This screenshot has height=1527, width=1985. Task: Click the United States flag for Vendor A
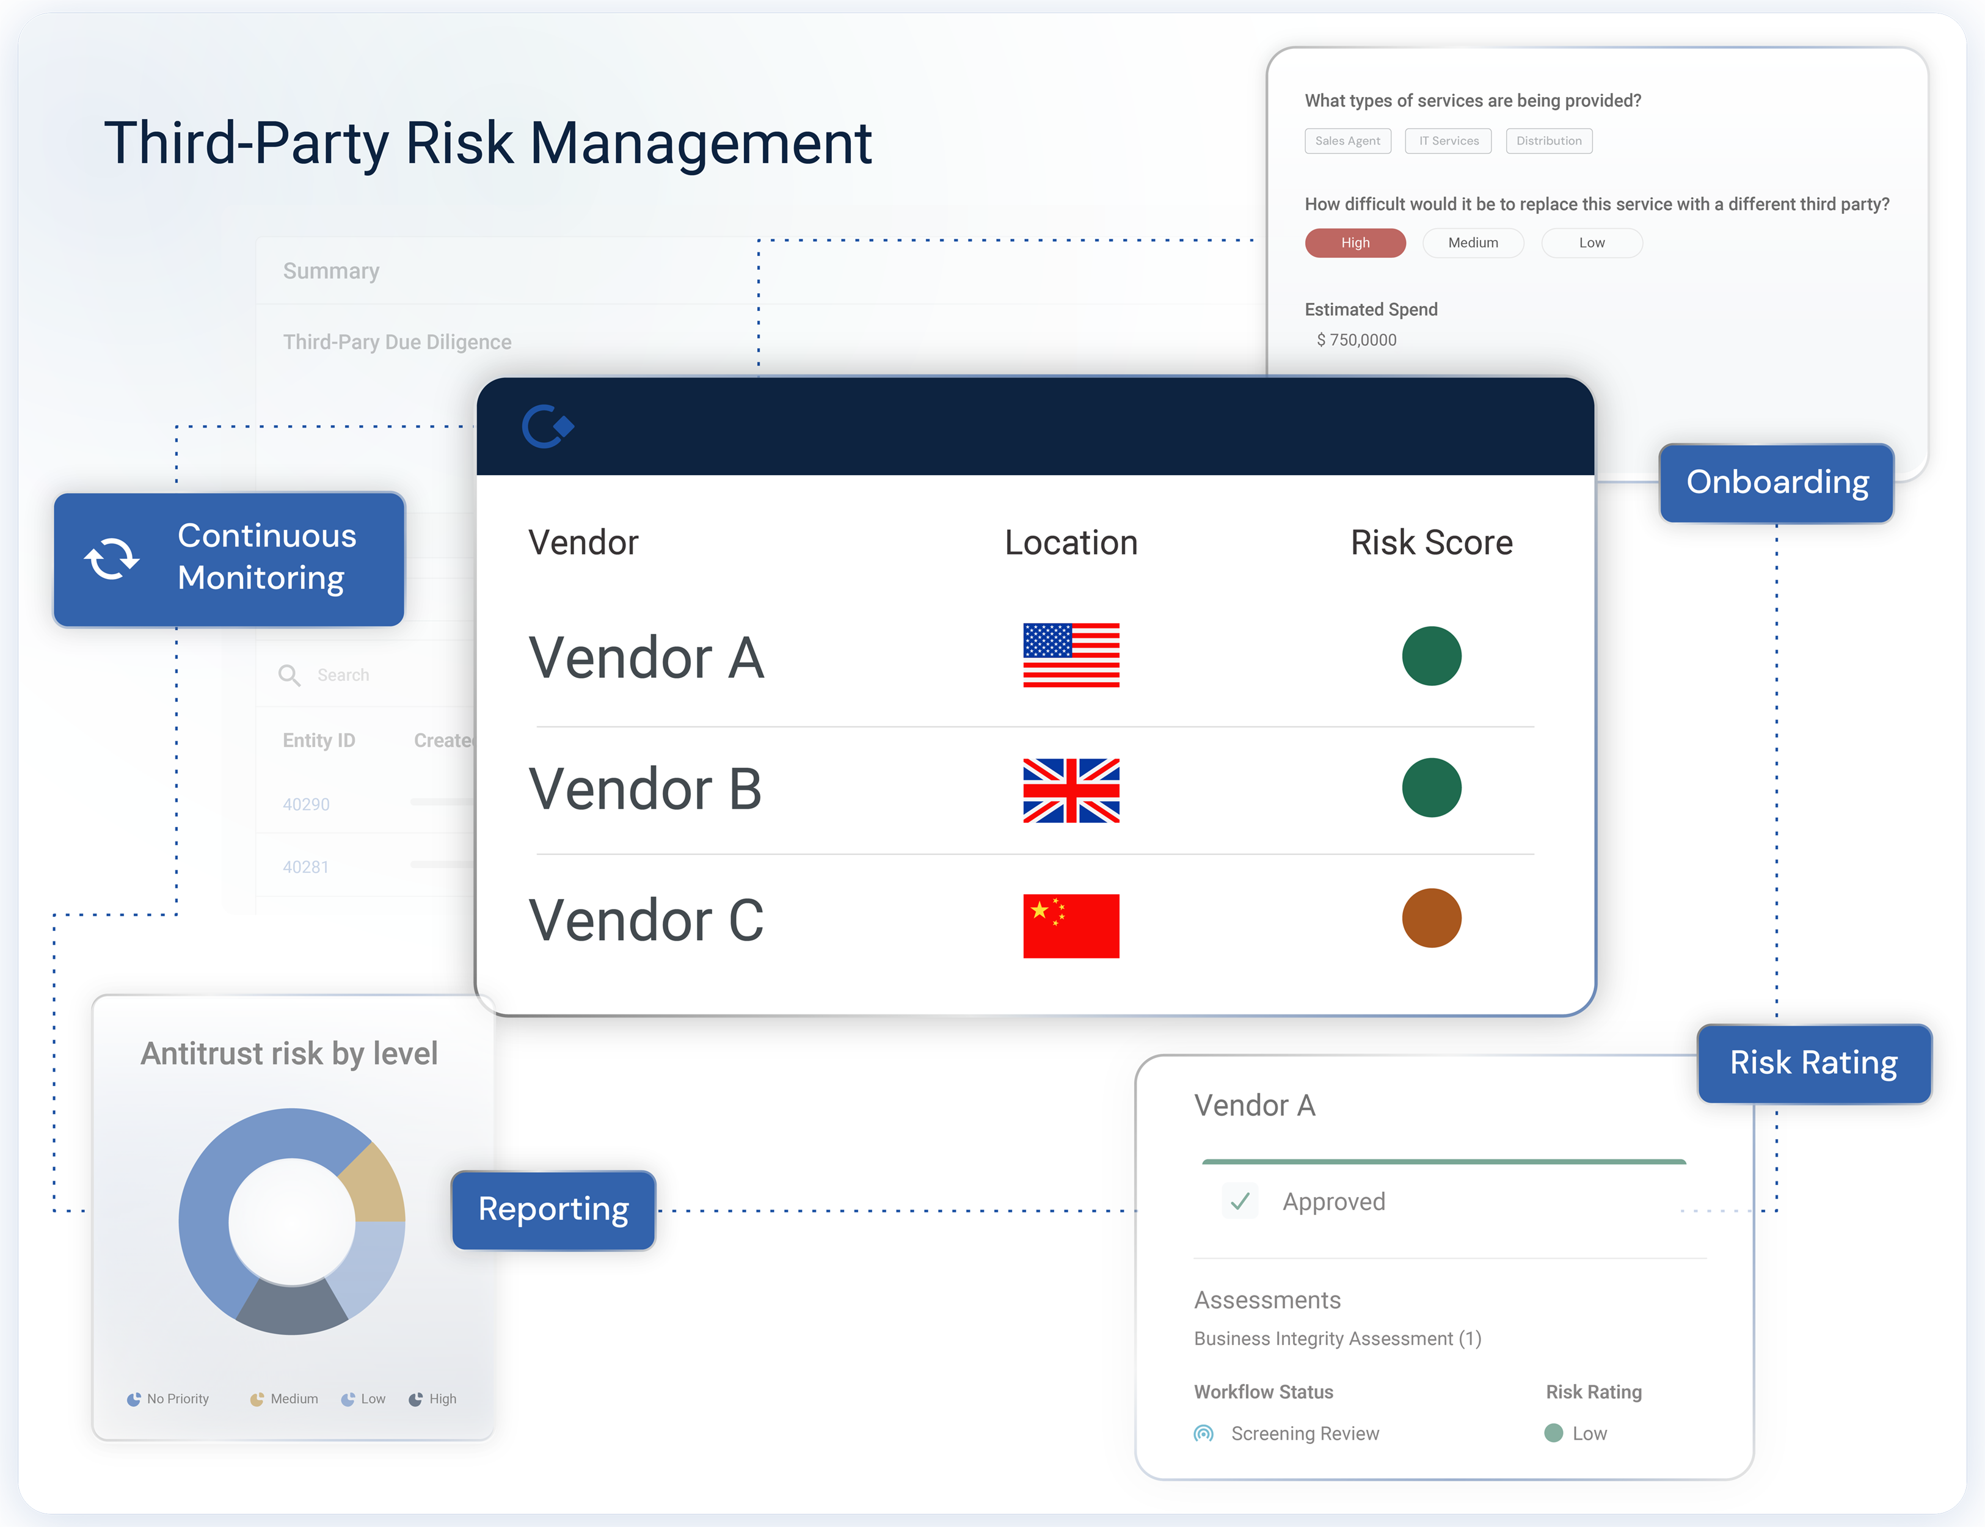[1071, 655]
